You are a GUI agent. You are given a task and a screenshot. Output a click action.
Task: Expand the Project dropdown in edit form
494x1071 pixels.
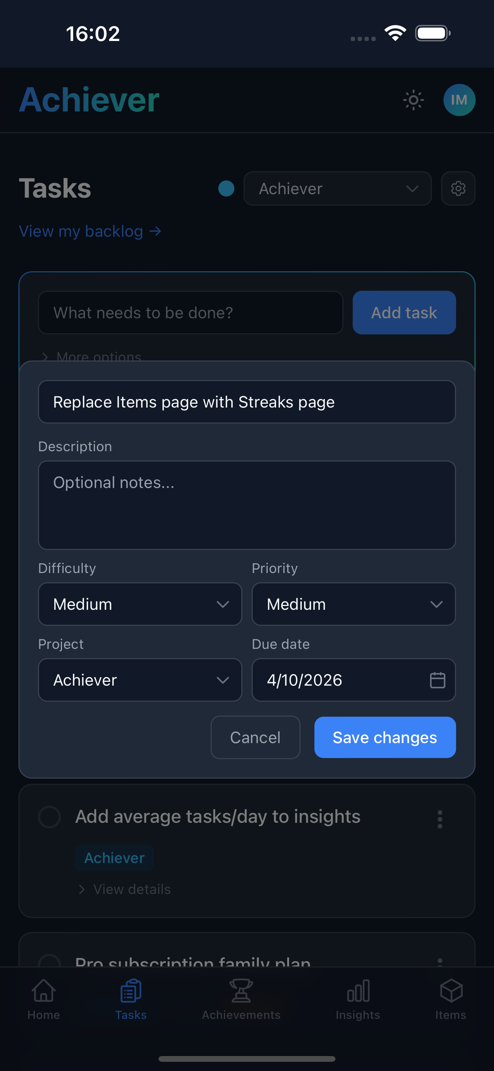tap(140, 680)
